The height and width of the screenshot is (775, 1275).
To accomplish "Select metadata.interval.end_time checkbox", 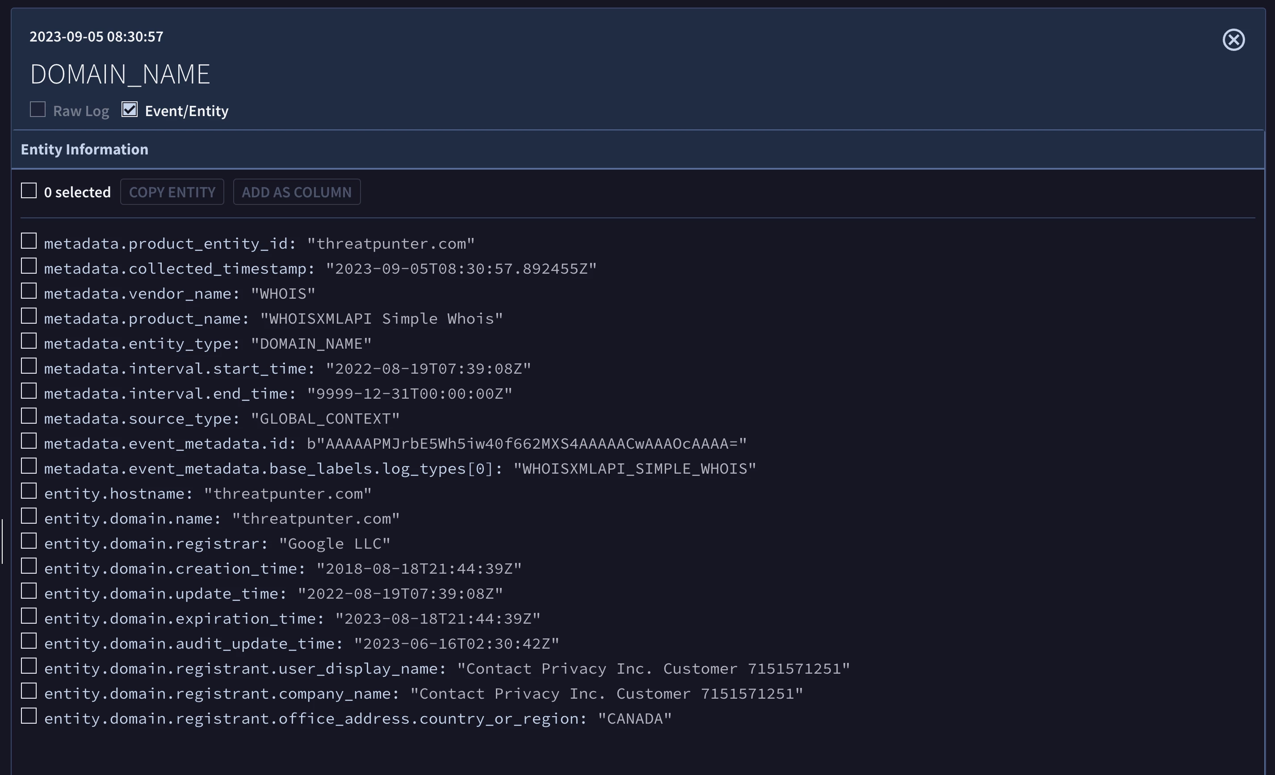I will (29, 391).
